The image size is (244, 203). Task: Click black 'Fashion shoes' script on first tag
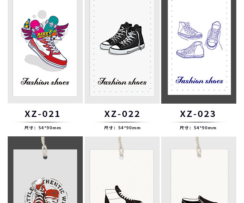click(45, 82)
